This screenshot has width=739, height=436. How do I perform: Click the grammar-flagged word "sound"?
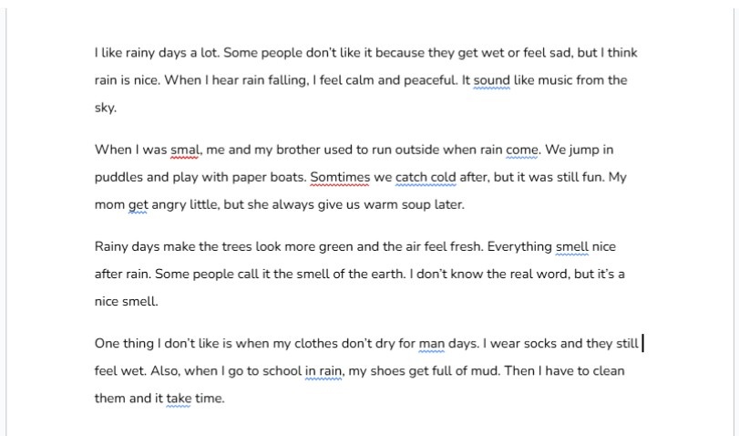491,80
